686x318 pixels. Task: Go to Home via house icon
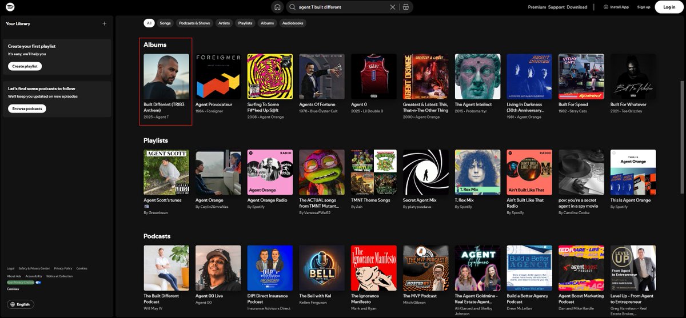pos(277,7)
